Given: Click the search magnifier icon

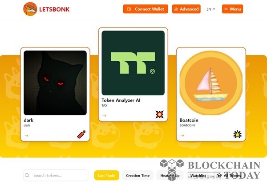Looking at the screenshot, I should pyautogui.click(x=27, y=175).
